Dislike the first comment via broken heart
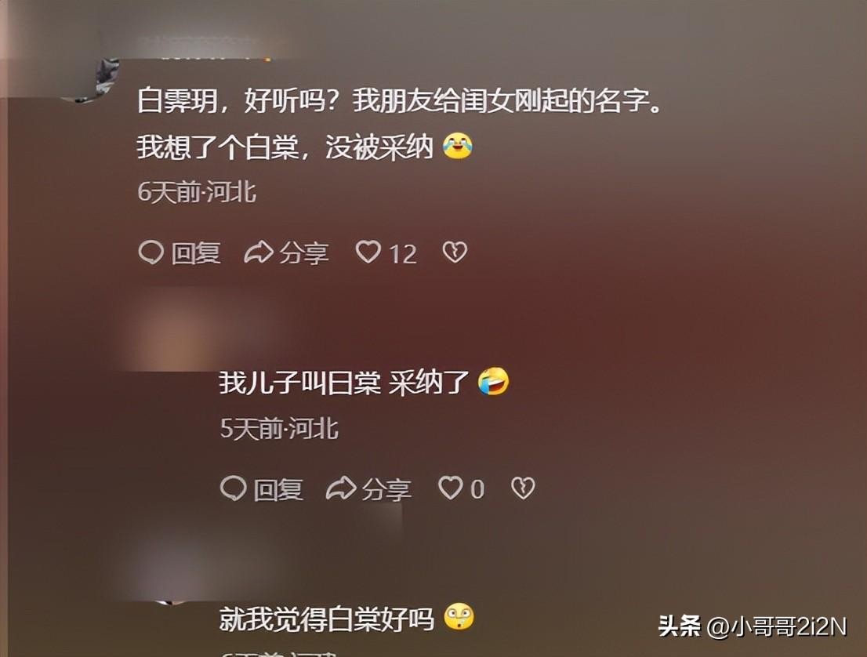867x657 pixels. 455,252
